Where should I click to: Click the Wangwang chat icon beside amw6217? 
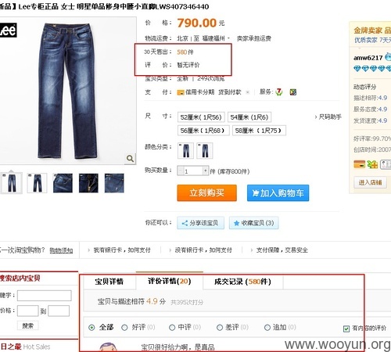tap(389, 57)
